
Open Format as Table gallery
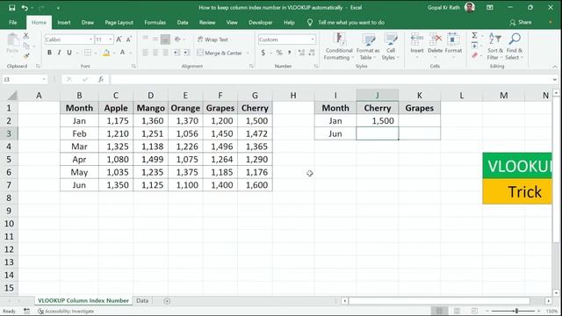pyautogui.click(x=368, y=47)
